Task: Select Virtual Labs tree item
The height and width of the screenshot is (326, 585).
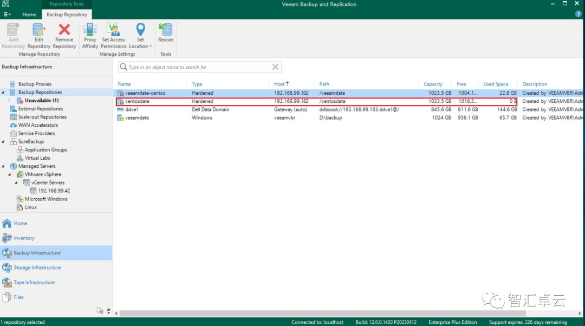Action: [x=37, y=158]
